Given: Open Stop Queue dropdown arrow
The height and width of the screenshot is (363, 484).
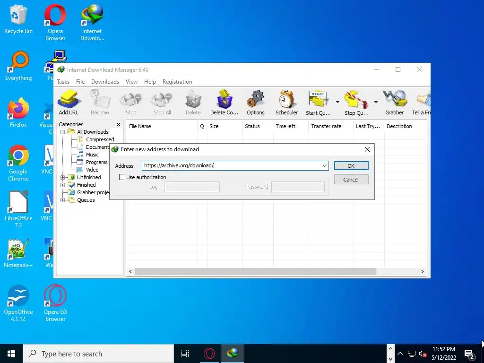Looking at the screenshot, I should (x=376, y=102).
